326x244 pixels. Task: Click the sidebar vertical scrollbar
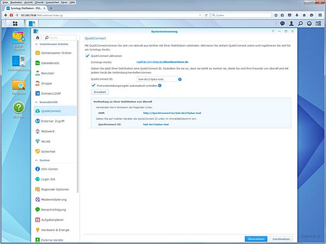tap(78, 116)
